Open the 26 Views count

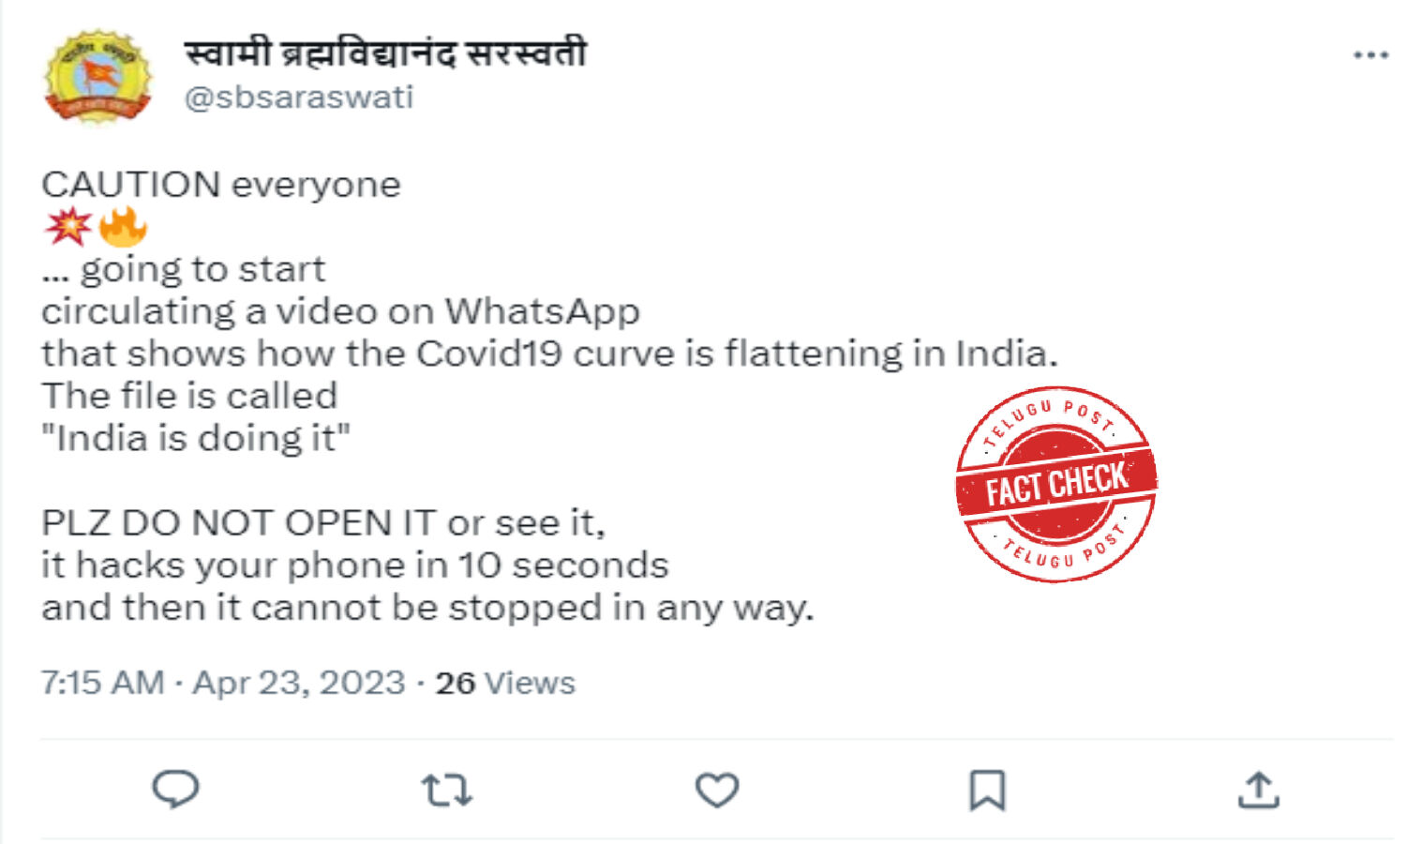click(x=505, y=683)
